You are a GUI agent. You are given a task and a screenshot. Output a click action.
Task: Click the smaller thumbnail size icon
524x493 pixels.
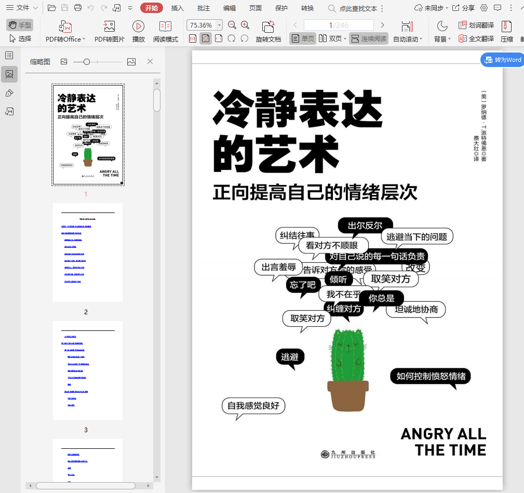tap(64, 61)
